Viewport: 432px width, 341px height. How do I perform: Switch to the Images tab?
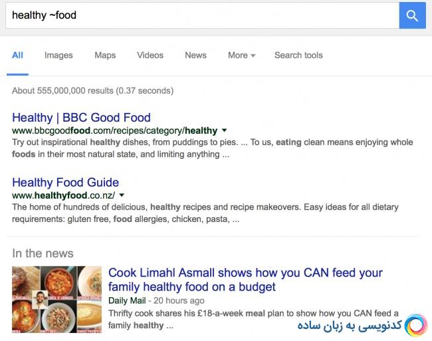[x=58, y=55]
